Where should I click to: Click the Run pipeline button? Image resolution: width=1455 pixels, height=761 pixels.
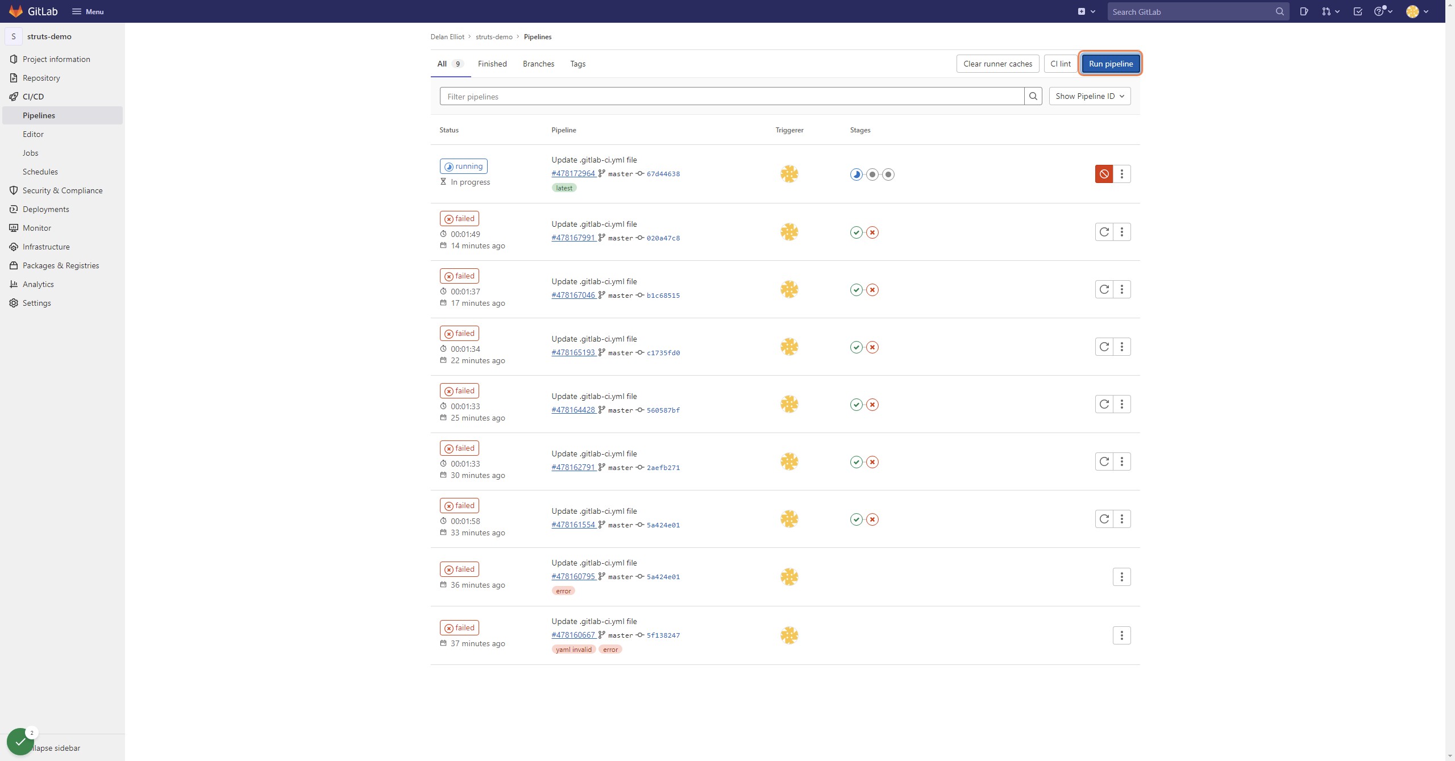point(1111,64)
